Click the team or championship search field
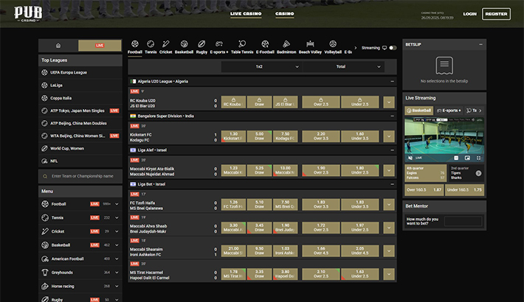 (x=80, y=176)
